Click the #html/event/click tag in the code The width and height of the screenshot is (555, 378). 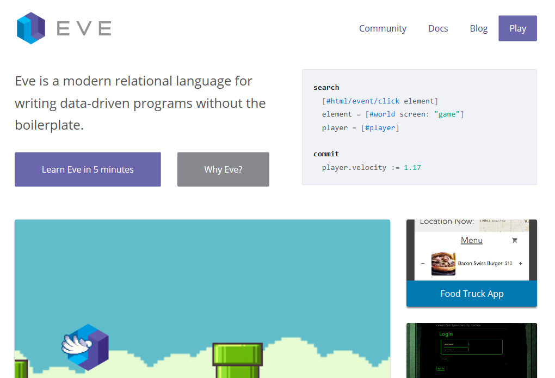[364, 101]
